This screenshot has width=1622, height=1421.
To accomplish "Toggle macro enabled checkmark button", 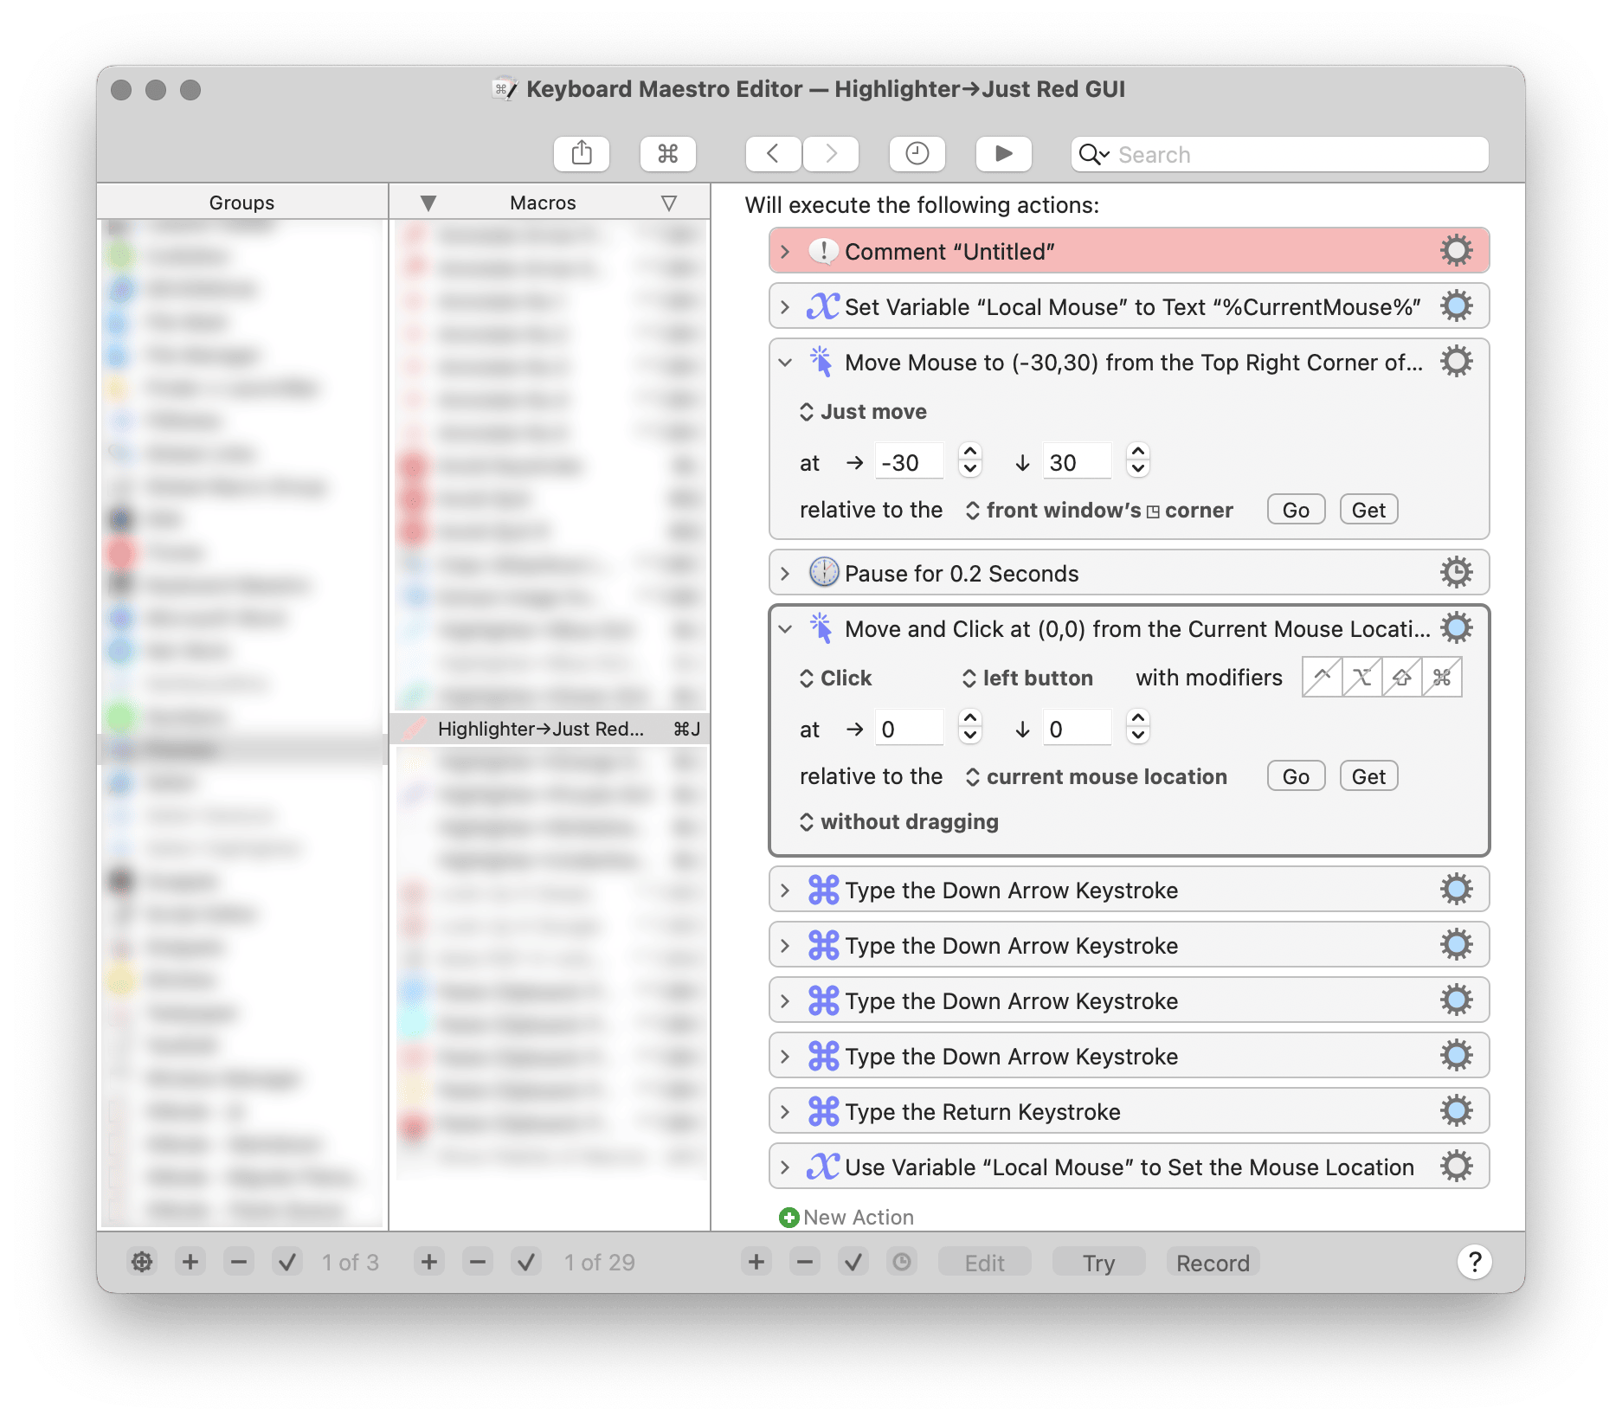I will point(526,1263).
